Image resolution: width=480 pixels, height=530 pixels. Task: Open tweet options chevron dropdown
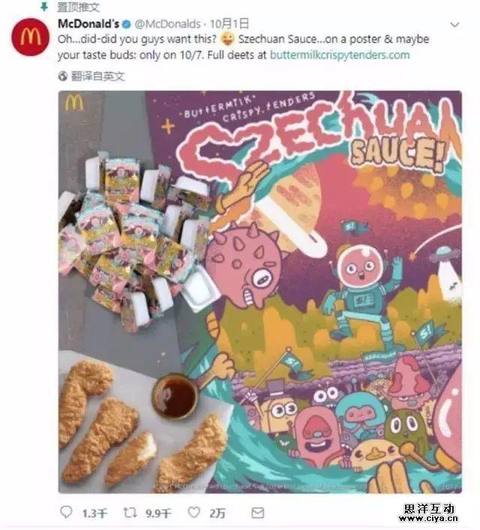tap(455, 25)
